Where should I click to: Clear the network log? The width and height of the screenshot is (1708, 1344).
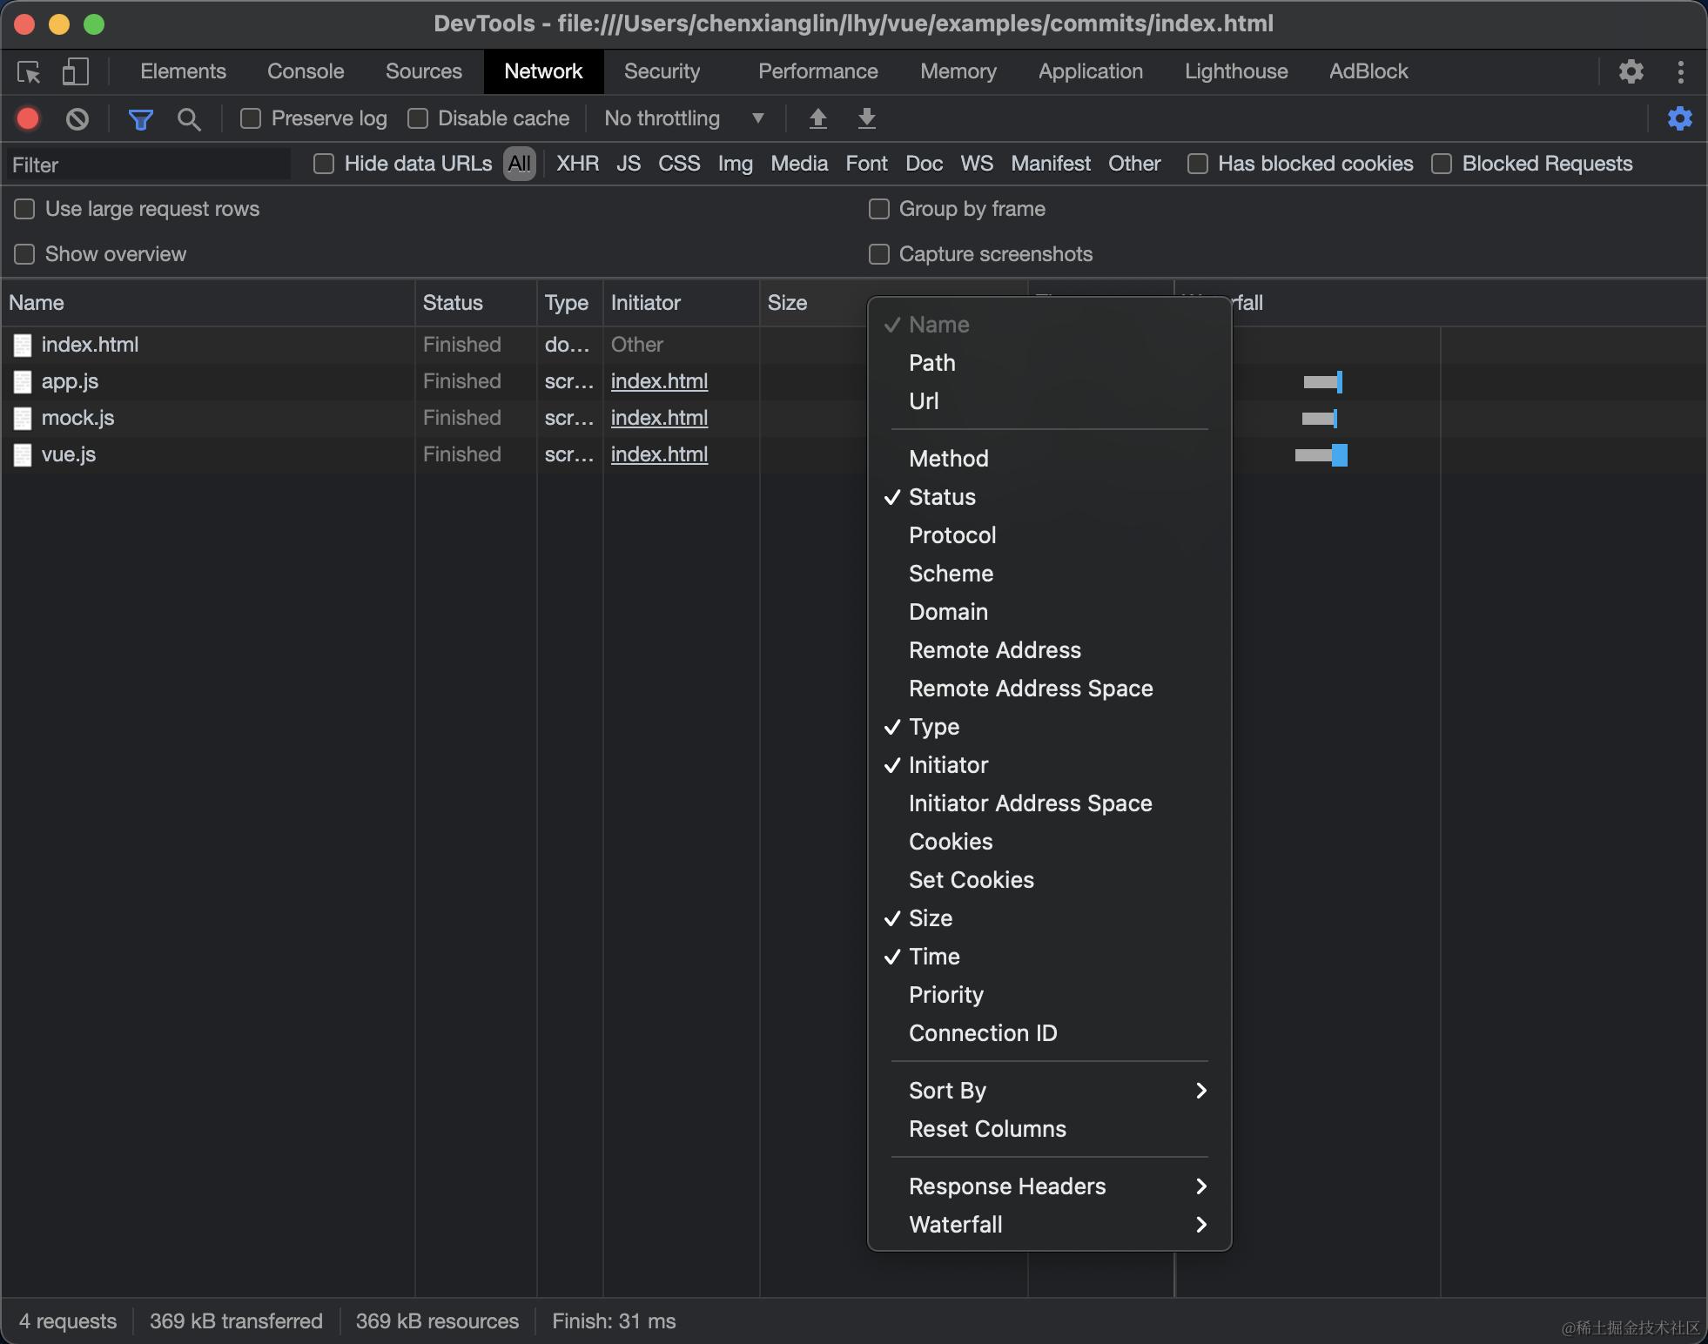tap(77, 118)
